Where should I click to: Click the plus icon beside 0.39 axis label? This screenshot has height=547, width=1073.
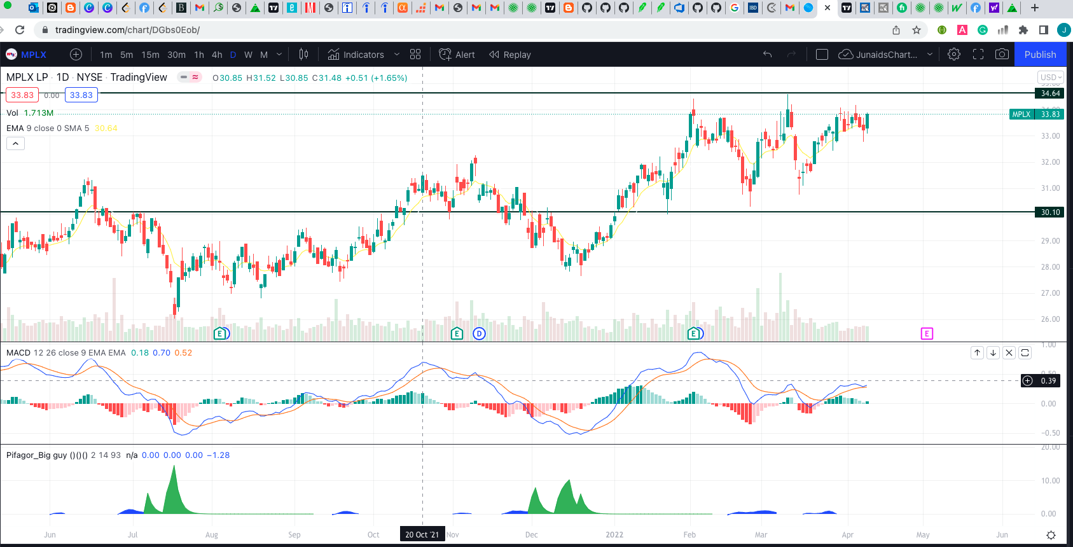pyautogui.click(x=1028, y=381)
